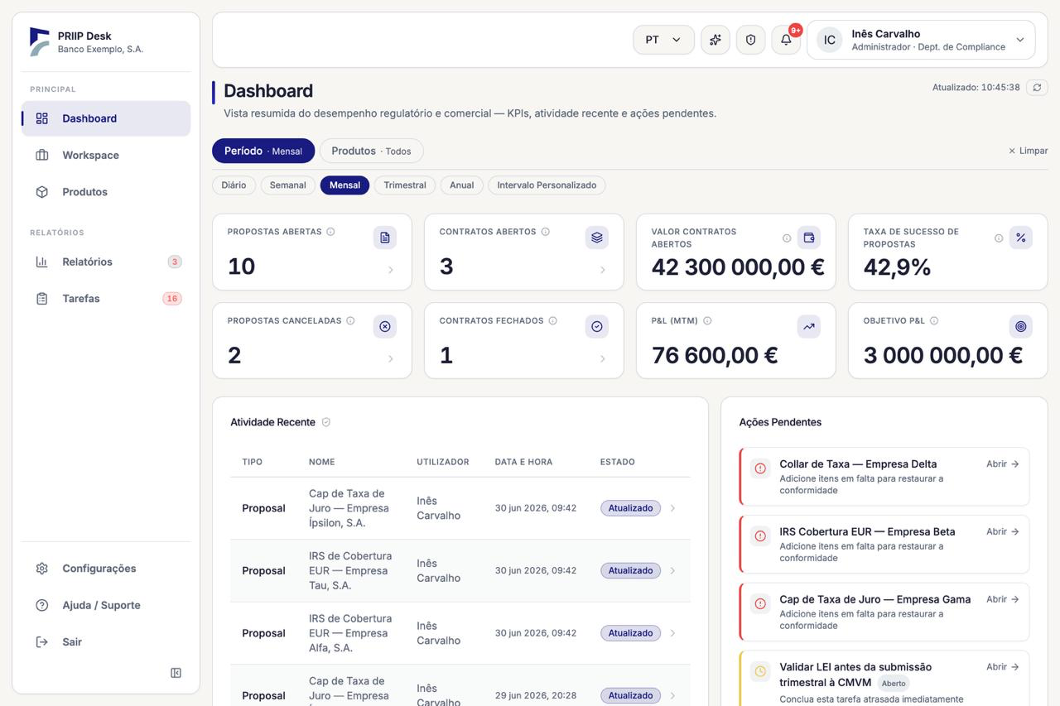Click alert icon on Empresa Delta action
This screenshot has width=1060, height=706.
(x=760, y=468)
